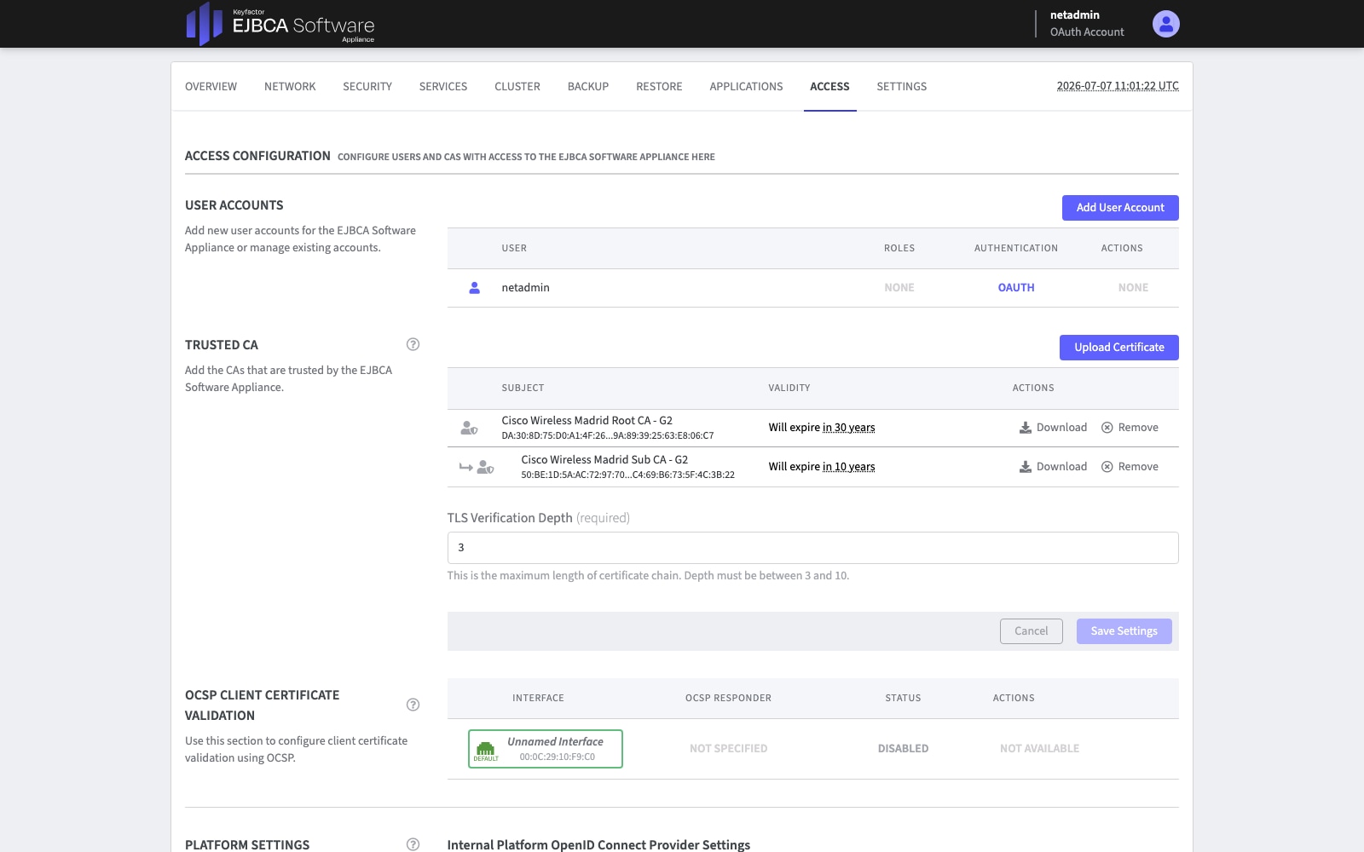Select the Unnamed Interface card
This screenshot has width=1364, height=852.
546,749
